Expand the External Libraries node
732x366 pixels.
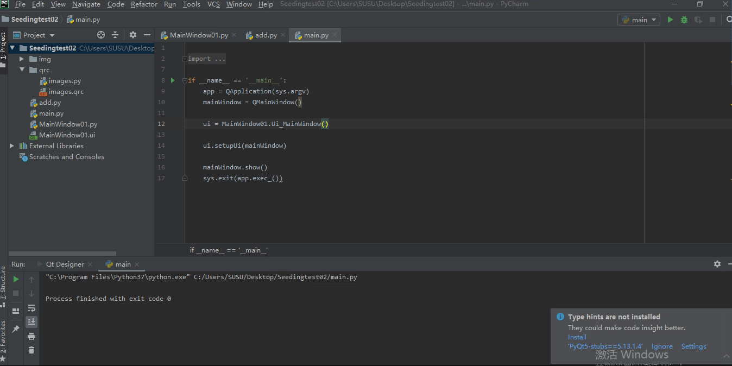pos(12,146)
